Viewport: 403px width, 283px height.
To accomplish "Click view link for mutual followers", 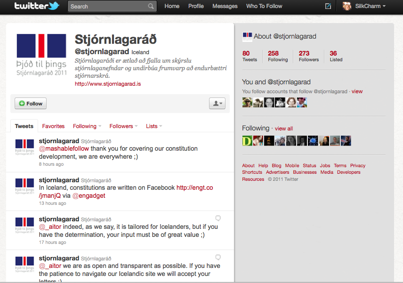I will point(357,91).
